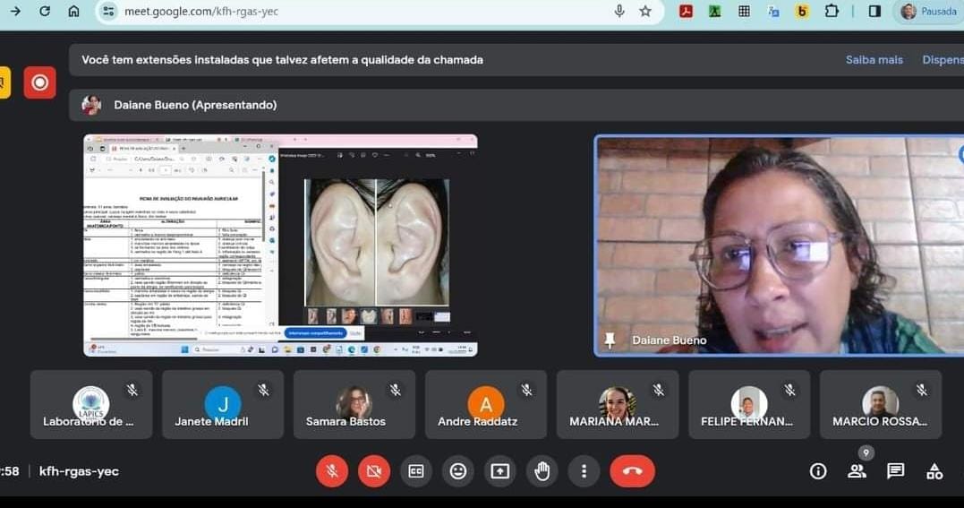This screenshot has height=508, width=964.
Task: Bookmark this page with star icon
Action: pyautogui.click(x=645, y=11)
